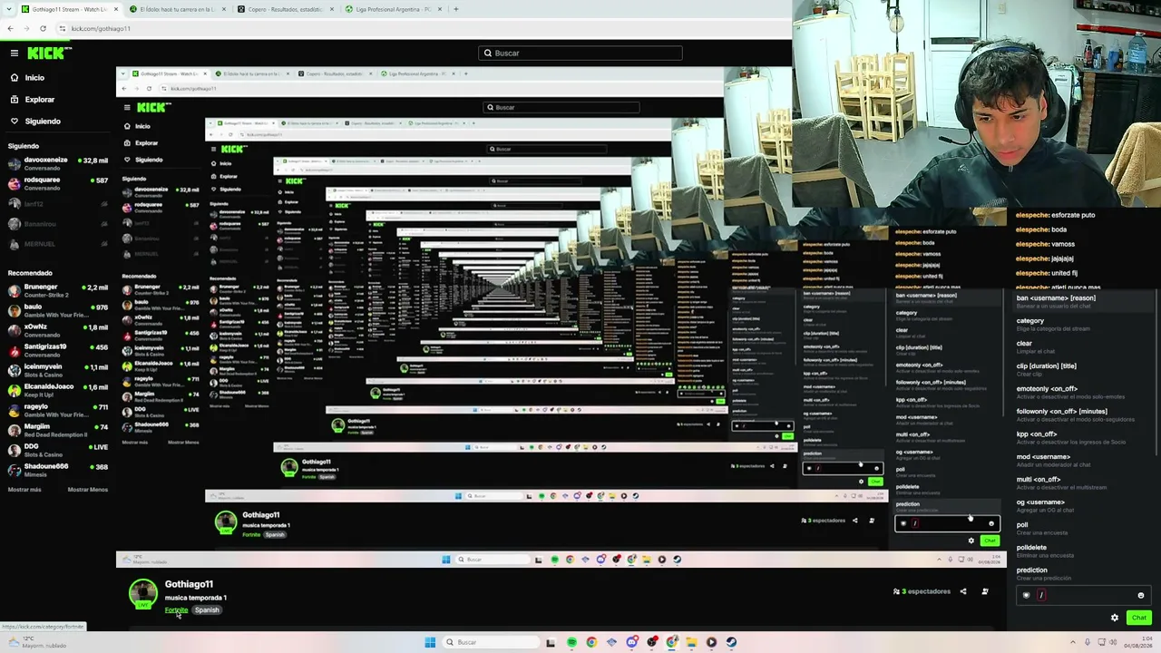The height and width of the screenshot is (653, 1161).
Task: Click the address bar URL kick.com/gothiago11
Action: (101, 28)
